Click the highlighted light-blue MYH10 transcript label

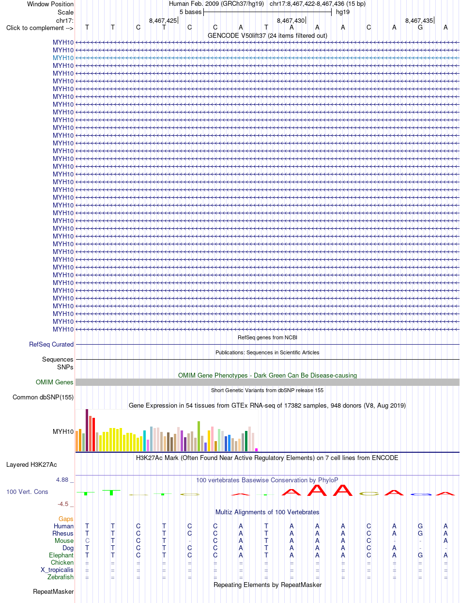click(63, 58)
